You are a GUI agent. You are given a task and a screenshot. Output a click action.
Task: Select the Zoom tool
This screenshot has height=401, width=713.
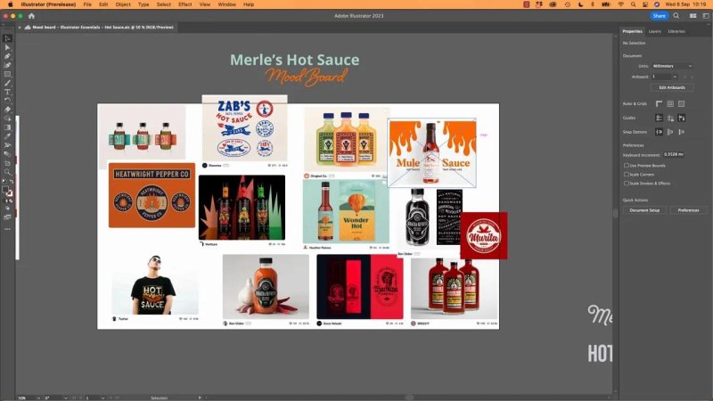pos(7,172)
